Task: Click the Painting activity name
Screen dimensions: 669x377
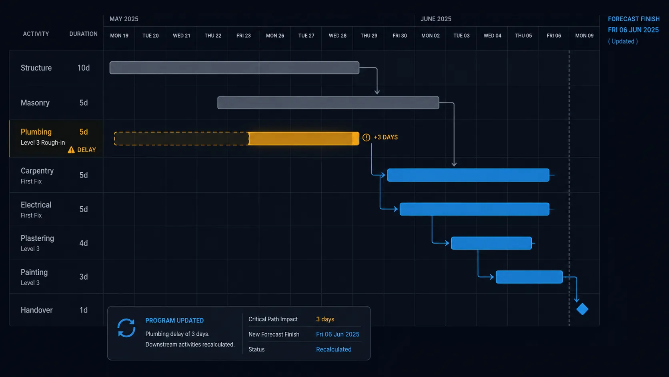Action: click(34, 272)
